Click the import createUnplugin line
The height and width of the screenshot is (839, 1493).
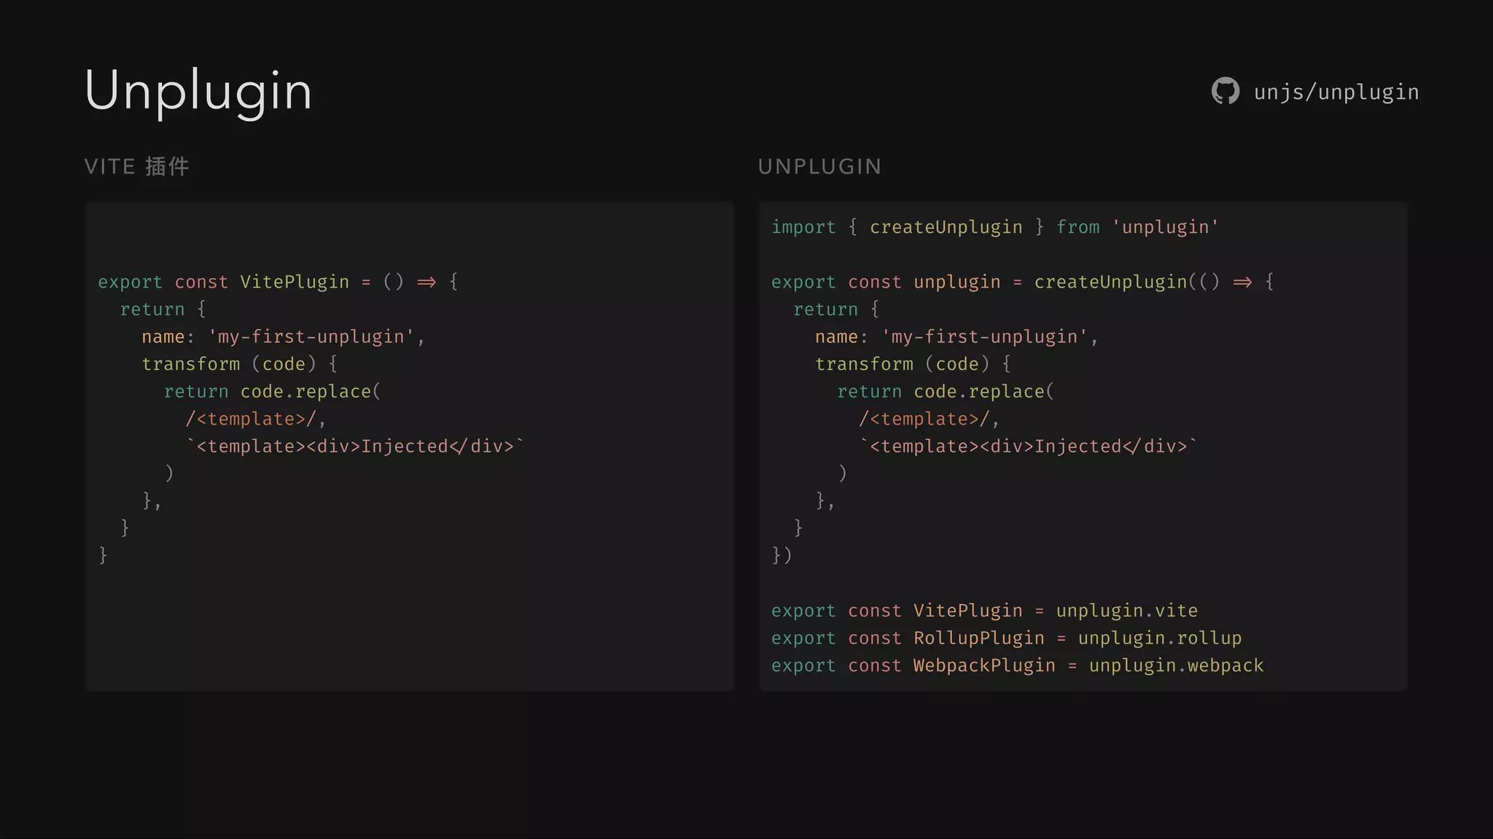(x=994, y=227)
